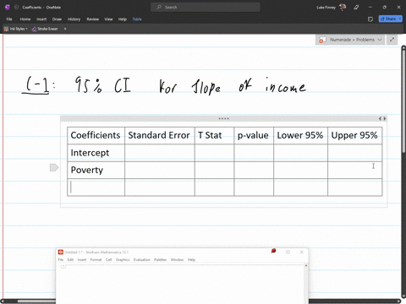Click the empty Upper 95% cell for Poverty
406x304 pixels.
pyautogui.click(x=354, y=170)
